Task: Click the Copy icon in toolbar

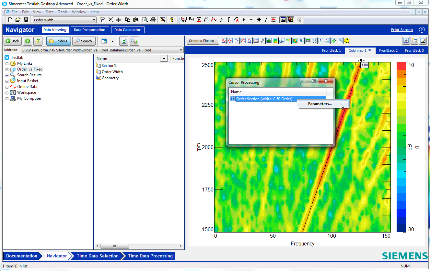Action: 128,20
